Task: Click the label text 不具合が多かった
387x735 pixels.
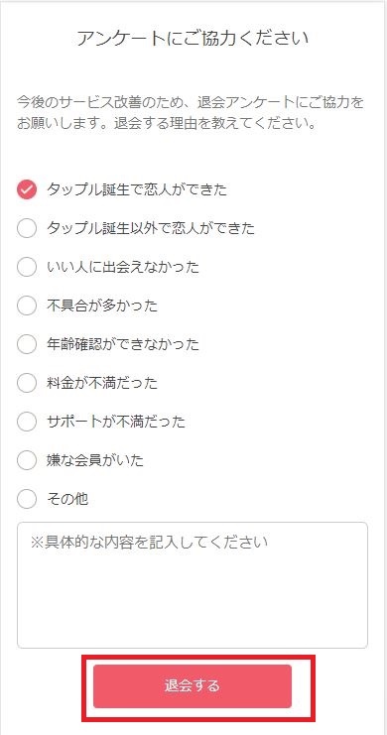Action: pos(102,306)
